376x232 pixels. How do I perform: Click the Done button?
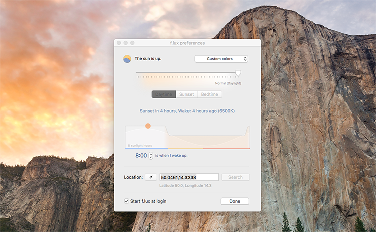pyautogui.click(x=235, y=201)
